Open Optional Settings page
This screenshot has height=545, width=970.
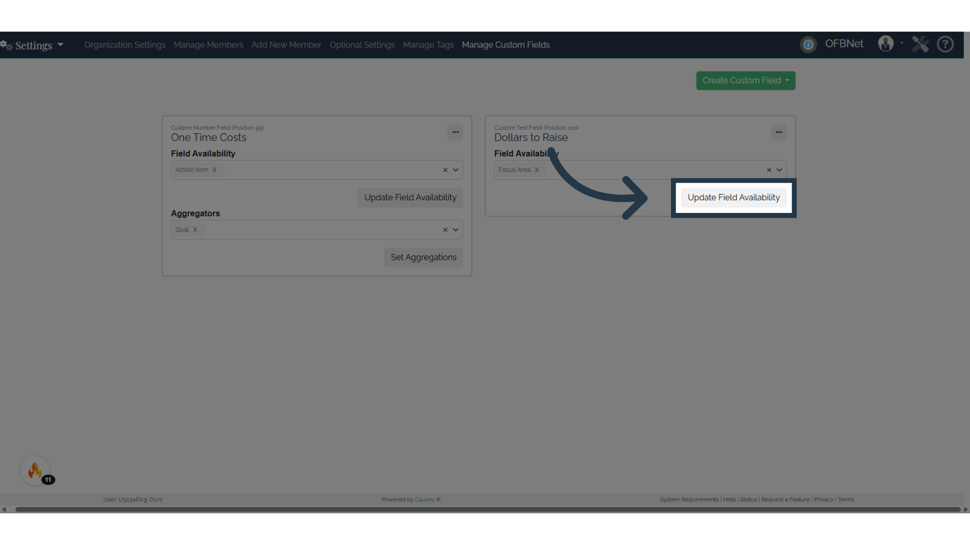coord(362,45)
